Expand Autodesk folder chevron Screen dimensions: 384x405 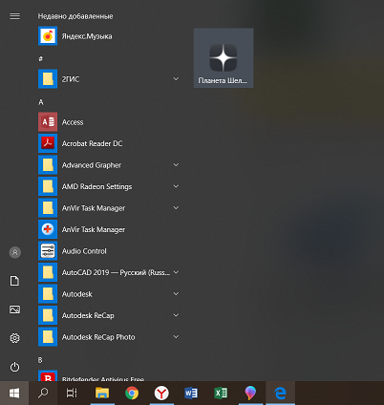[176, 293]
